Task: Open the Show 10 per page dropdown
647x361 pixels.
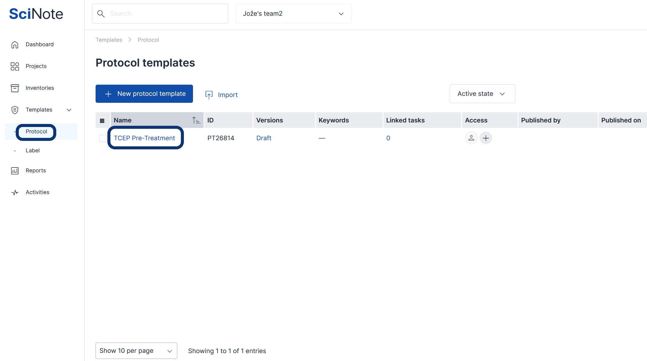Action: click(x=136, y=351)
